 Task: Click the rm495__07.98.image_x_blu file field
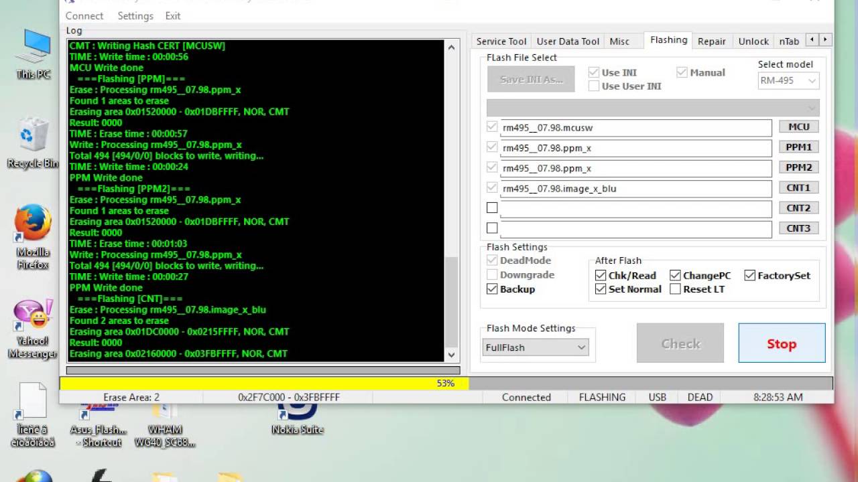[636, 188]
